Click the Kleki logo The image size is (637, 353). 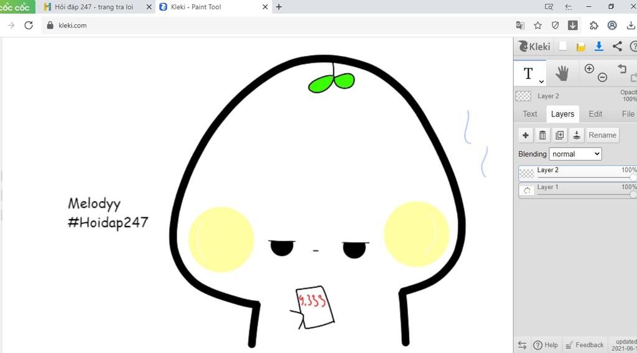(x=534, y=46)
